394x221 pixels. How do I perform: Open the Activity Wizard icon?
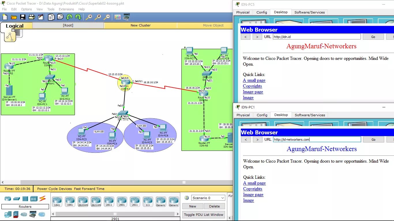(40, 17)
